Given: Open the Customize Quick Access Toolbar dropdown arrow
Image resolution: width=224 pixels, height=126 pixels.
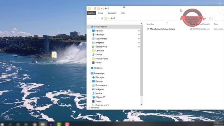Looking at the screenshot, I should click(x=101, y=8).
